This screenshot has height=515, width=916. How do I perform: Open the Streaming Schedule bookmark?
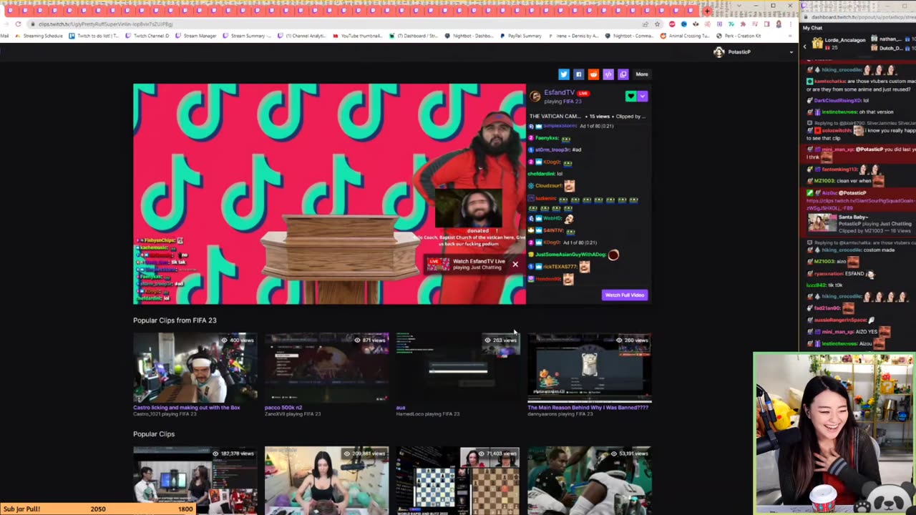[39, 36]
